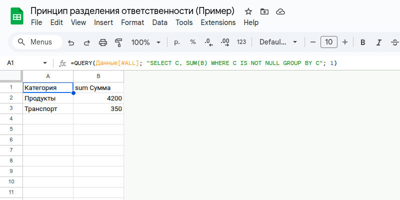Screen dimensions: 400x200
Task: Expand the Name box dropdown arrow
Action: tap(45, 63)
